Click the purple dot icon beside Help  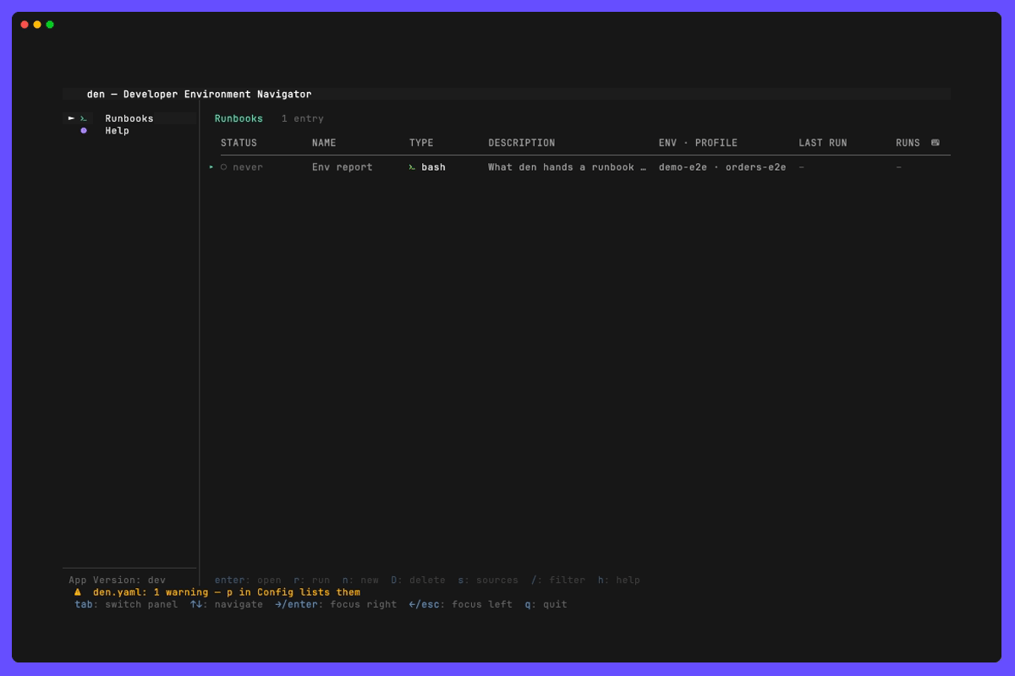[x=84, y=131]
